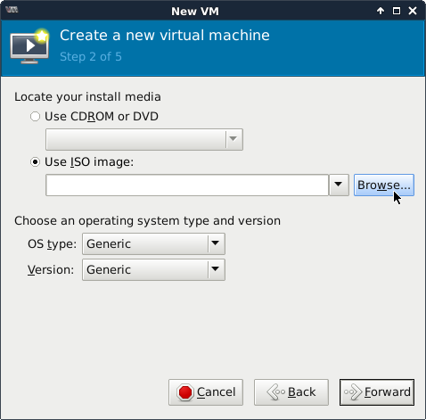Open the CDROM device dropdown

144,139
